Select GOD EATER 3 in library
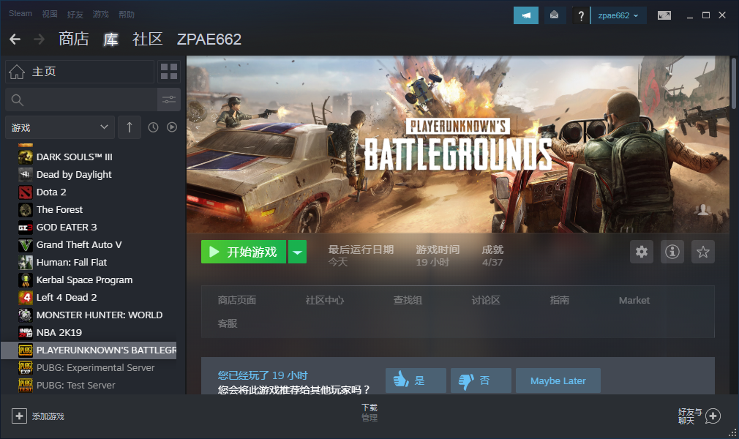The height and width of the screenshot is (439, 739). tap(89, 228)
